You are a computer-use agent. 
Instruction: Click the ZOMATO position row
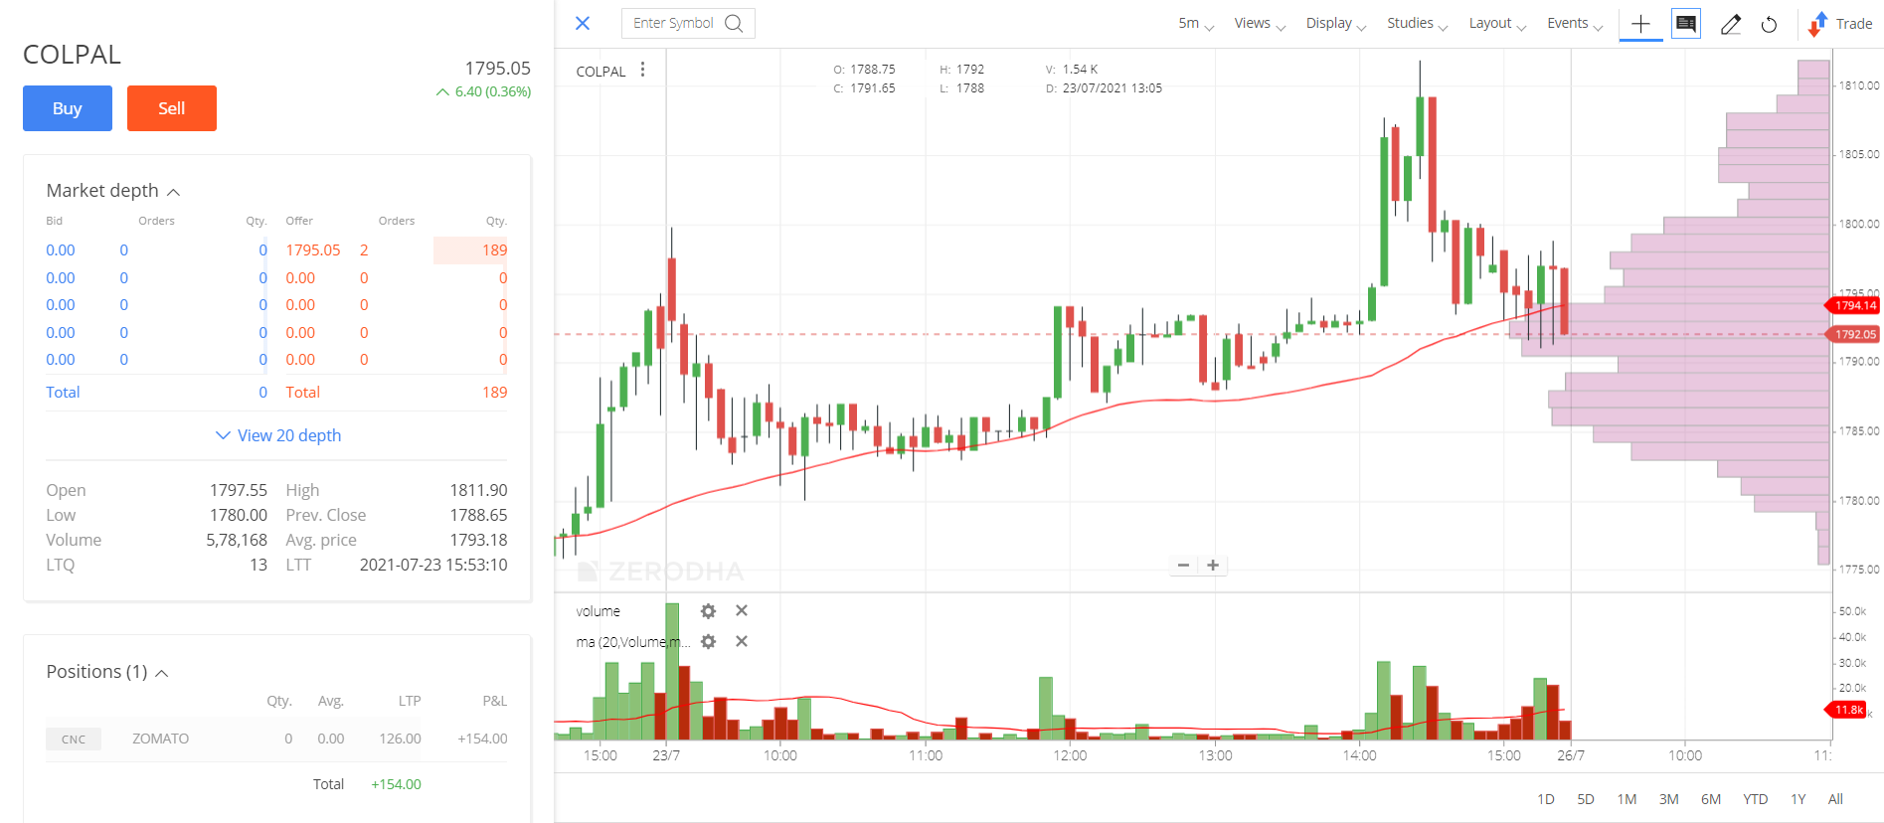[x=276, y=739]
